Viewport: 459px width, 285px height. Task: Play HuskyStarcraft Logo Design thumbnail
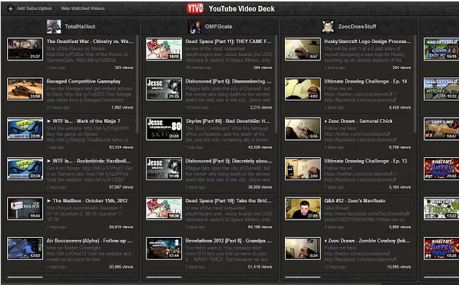coord(302,49)
